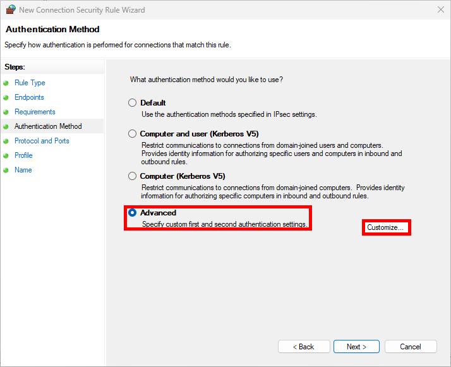Click the green bullet beside Rule Type
Viewport: 451px width, 367px height.
tap(6, 83)
